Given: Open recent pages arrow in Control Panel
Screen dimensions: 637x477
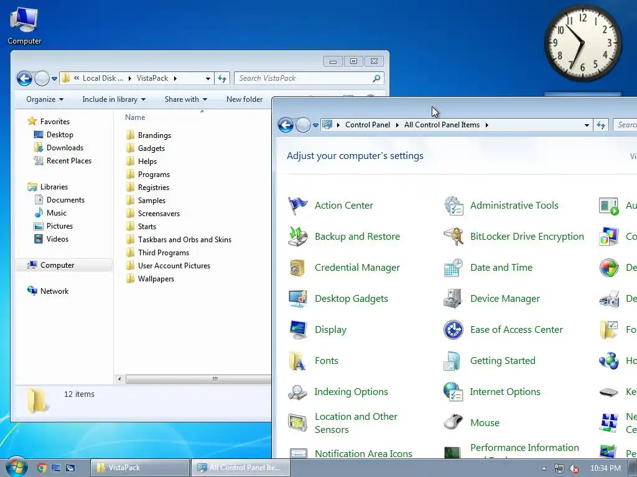Looking at the screenshot, I should (x=315, y=125).
